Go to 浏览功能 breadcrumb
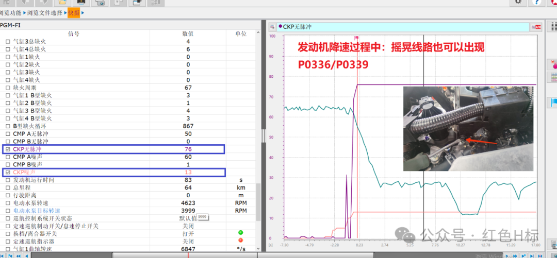The height and width of the screenshot is (258, 557). click(x=10, y=13)
